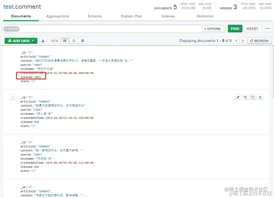Delete document "2" with trash icon

point(260,97)
